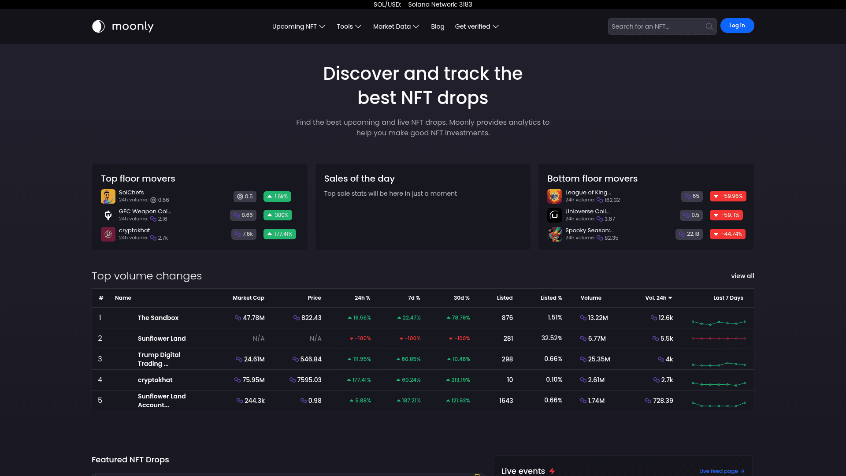This screenshot has height=476, width=846.
Task: Click view all above Top volume changes table
Action: 742,276
